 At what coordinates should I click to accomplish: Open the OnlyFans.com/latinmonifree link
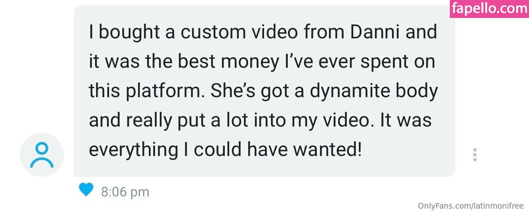coord(471,206)
